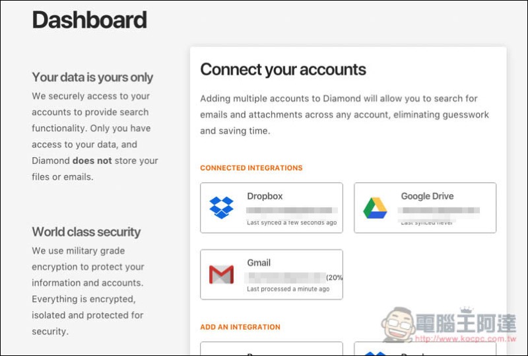This screenshot has height=356, width=528.
Task: Click the Dropbox logo icon
Action: point(221,207)
